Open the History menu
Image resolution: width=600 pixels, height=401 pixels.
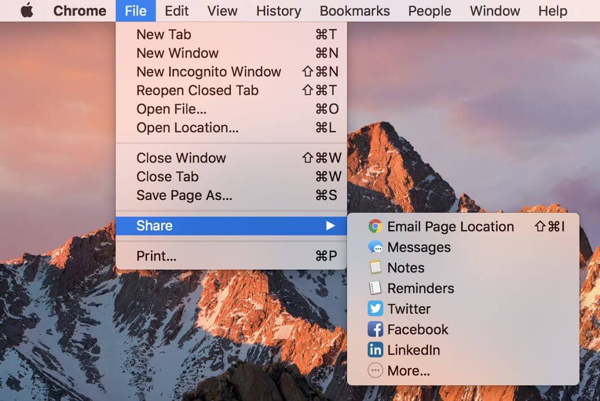coord(278,11)
